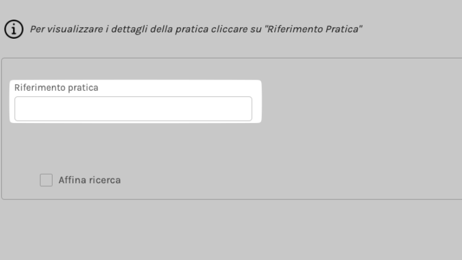The width and height of the screenshot is (462, 260).
Task: Click the word "Affina" beside the checkbox
Action: tap(70, 180)
